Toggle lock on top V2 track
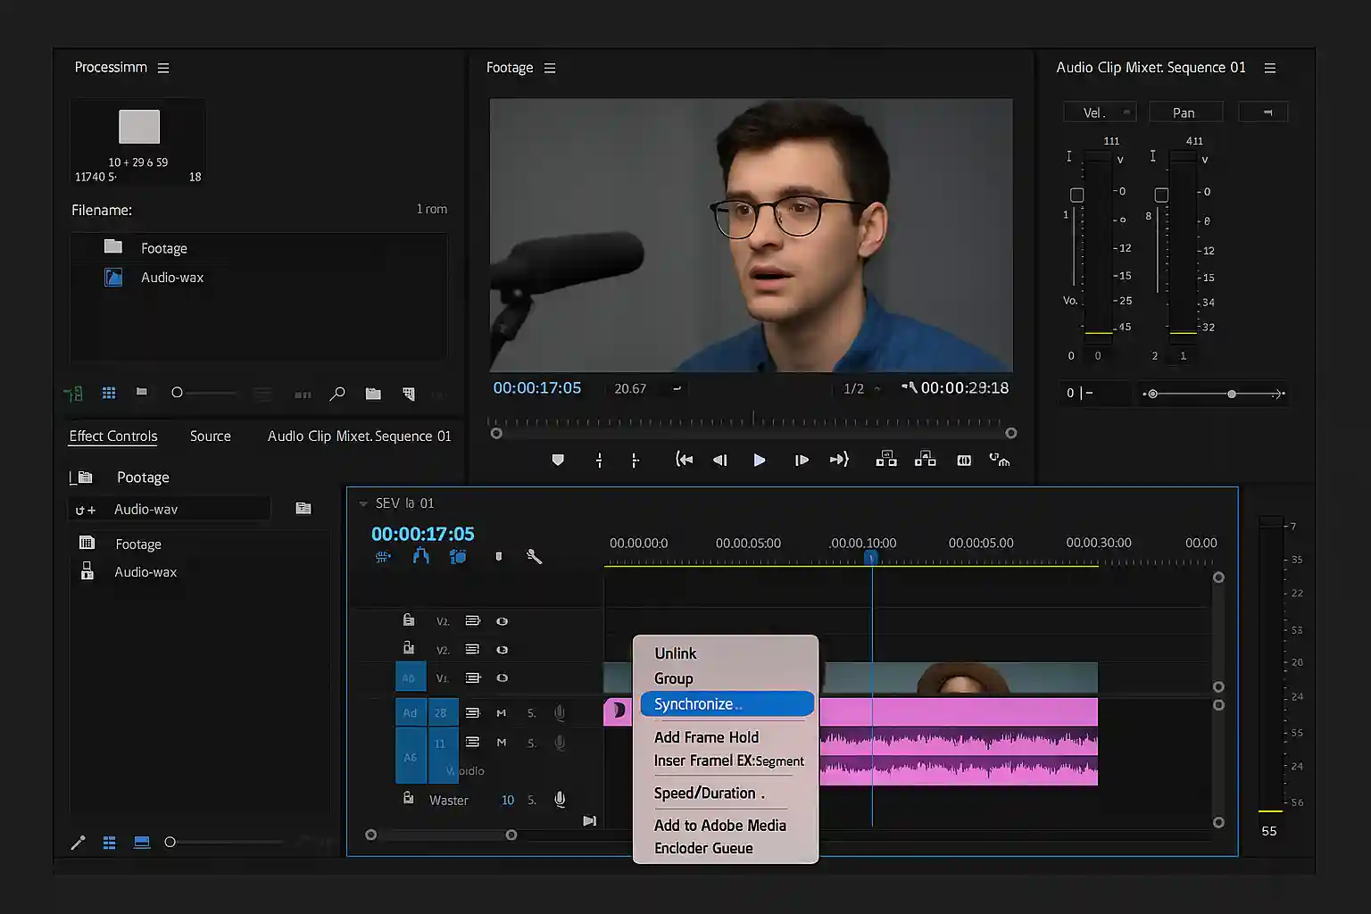 click(x=408, y=619)
